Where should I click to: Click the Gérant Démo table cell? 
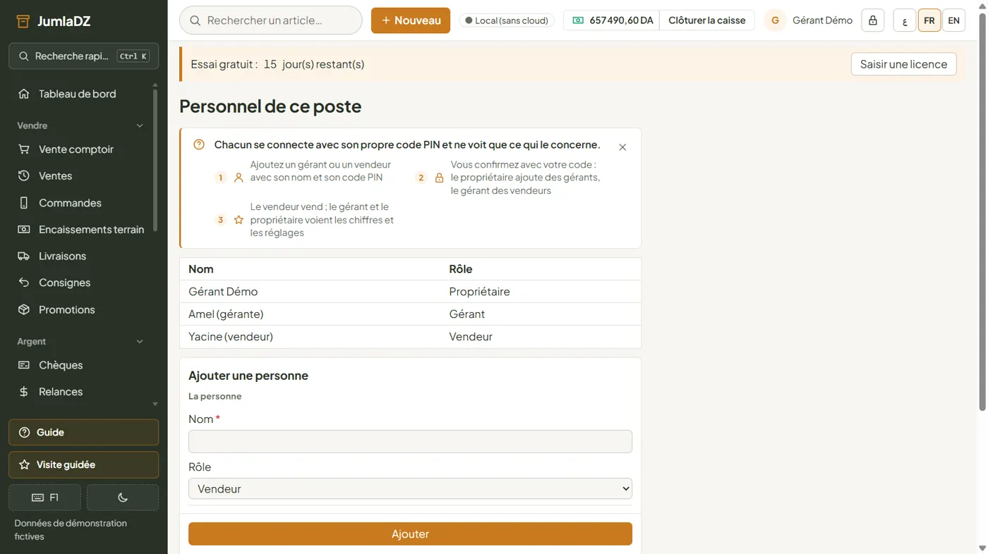311,291
